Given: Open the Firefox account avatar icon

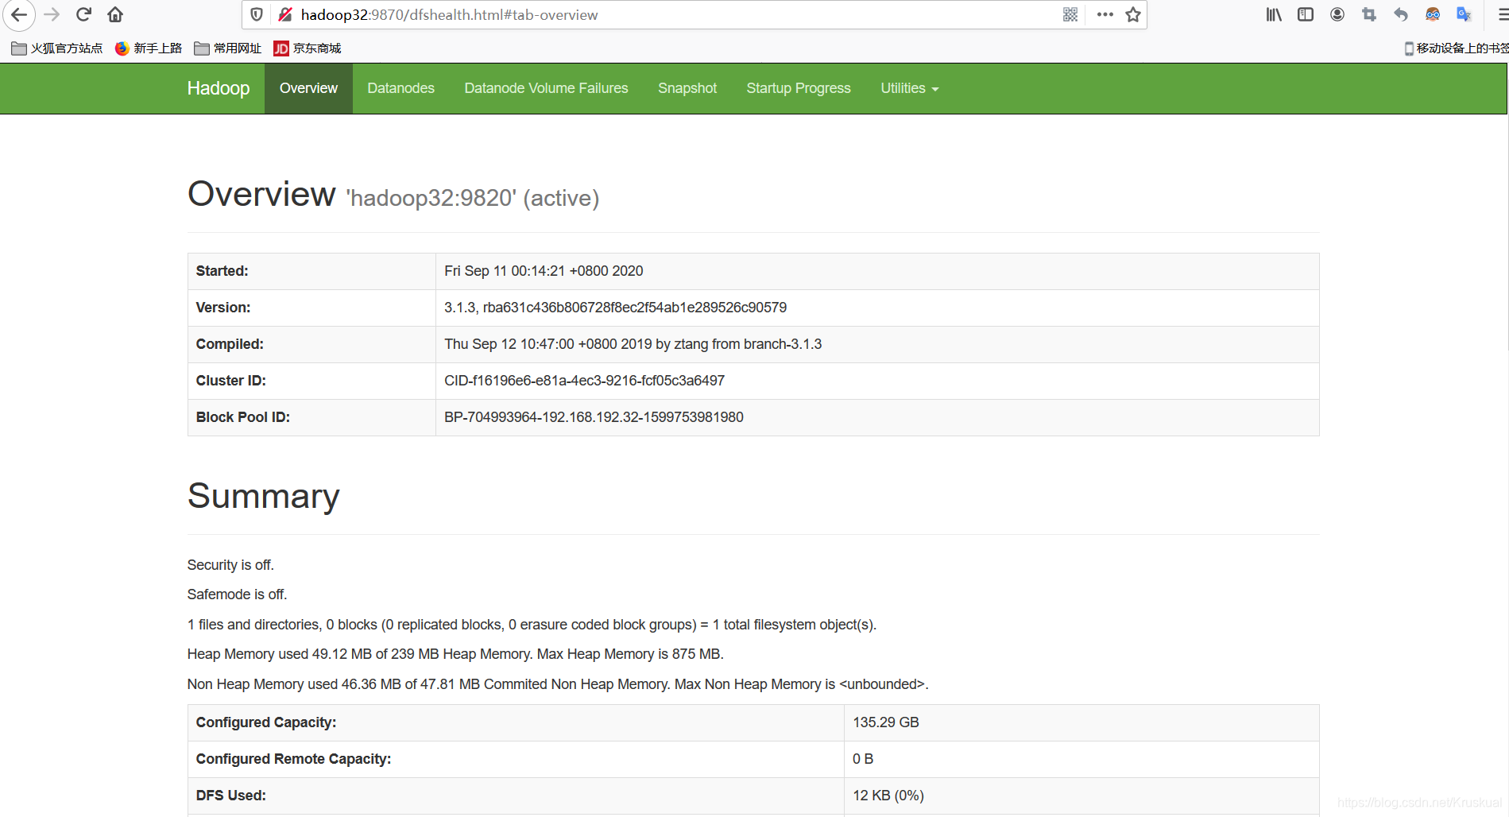Looking at the screenshot, I should (1337, 14).
